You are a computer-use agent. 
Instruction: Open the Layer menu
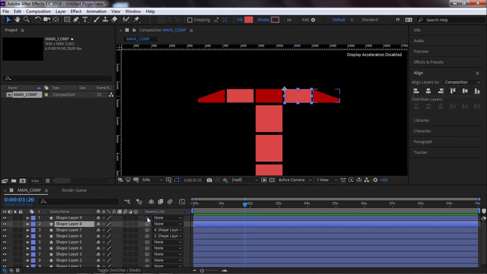click(60, 11)
